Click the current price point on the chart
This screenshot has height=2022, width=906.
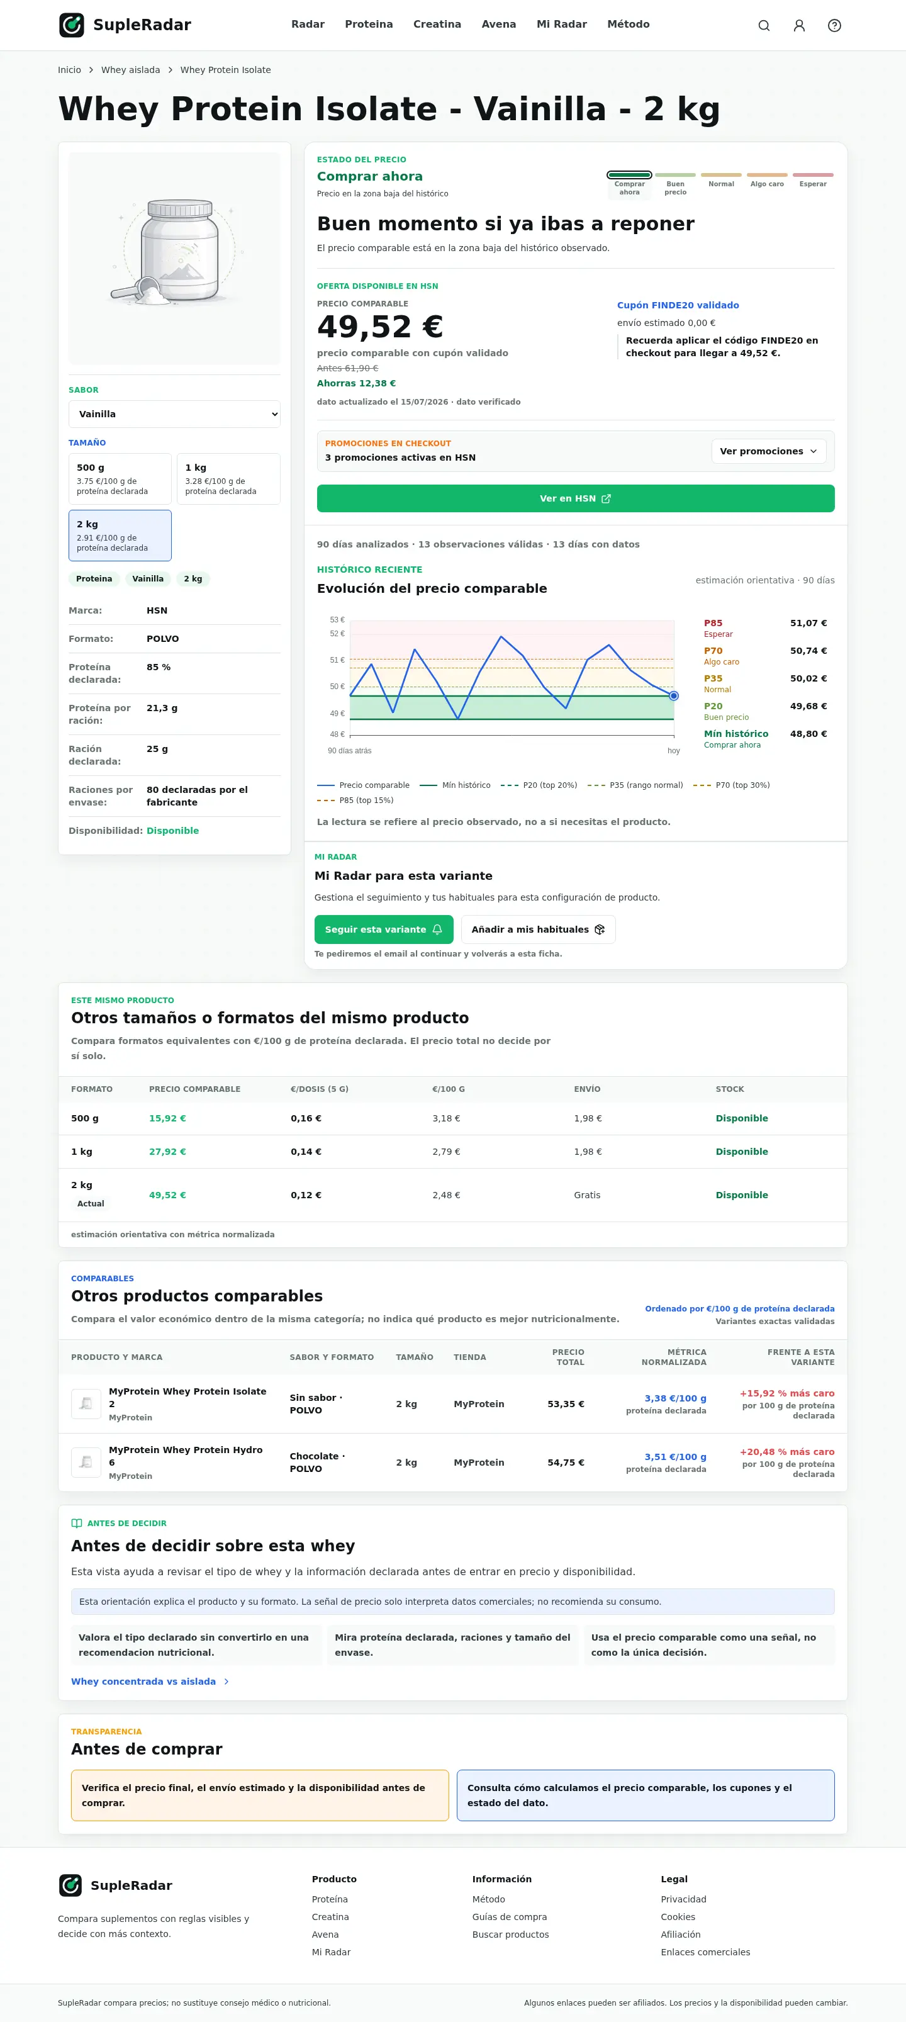point(674,695)
